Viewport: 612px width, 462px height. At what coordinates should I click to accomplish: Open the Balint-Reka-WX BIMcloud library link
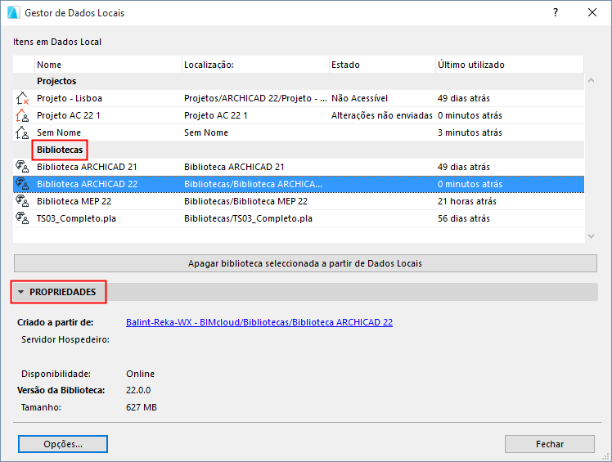(259, 322)
